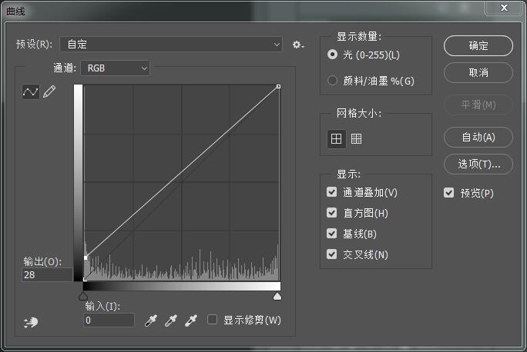Toggle the 交叉线(N) checkbox
Image resolution: width=527 pixels, height=352 pixels.
(332, 254)
